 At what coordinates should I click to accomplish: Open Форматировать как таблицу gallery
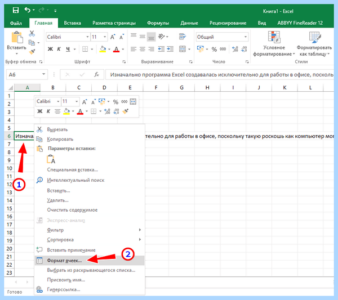click(314, 44)
